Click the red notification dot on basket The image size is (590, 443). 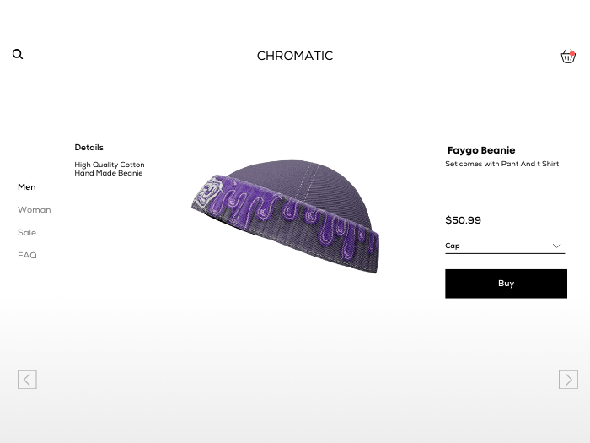coord(572,53)
